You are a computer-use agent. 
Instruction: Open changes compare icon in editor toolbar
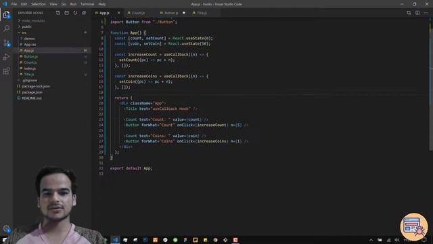click(409, 13)
